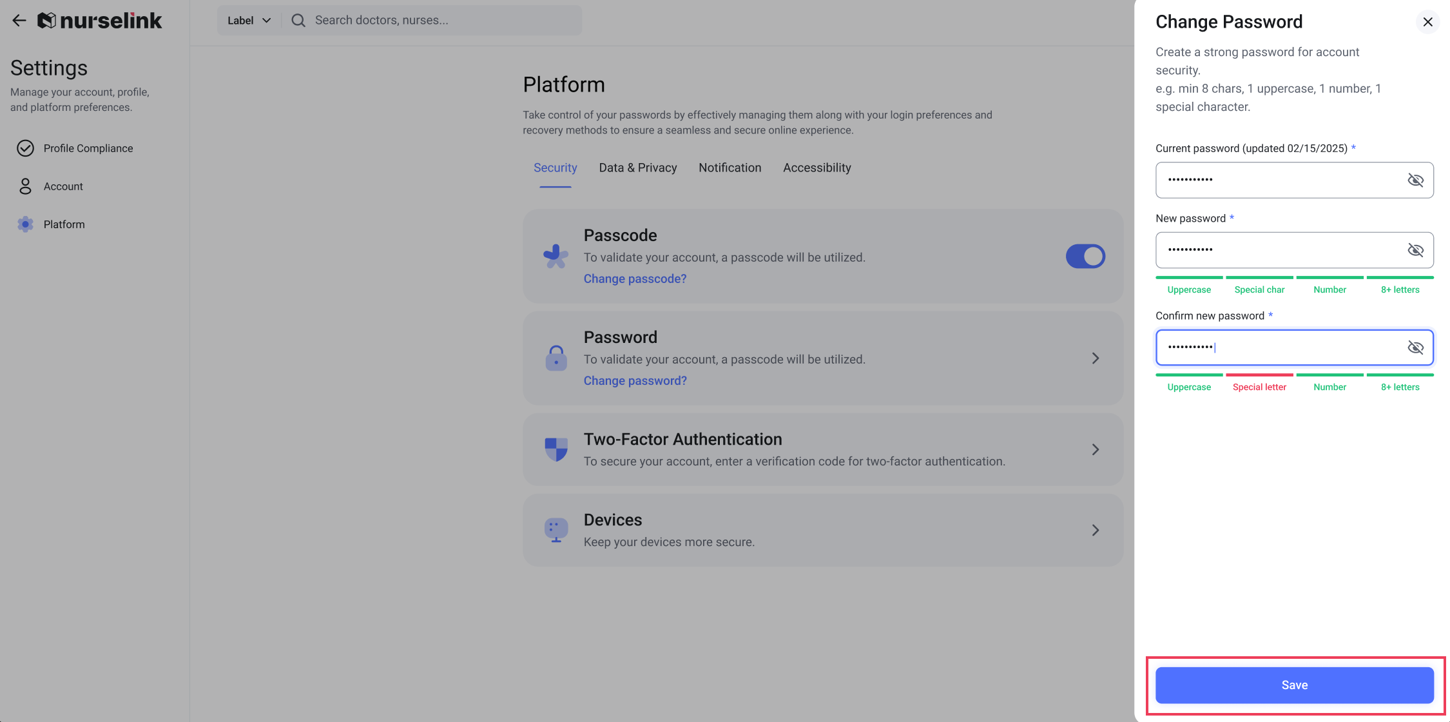Open the Label dropdown
The image size is (1450, 722).
click(249, 21)
